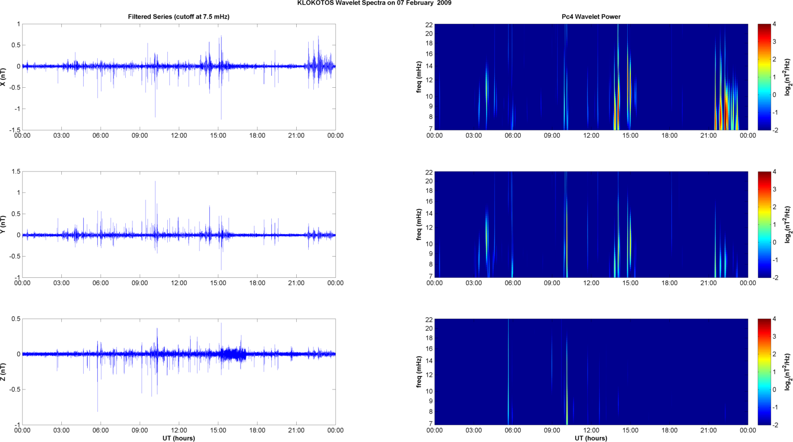Click the middle Y-component wavelet spectrogram

[x=591, y=224]
